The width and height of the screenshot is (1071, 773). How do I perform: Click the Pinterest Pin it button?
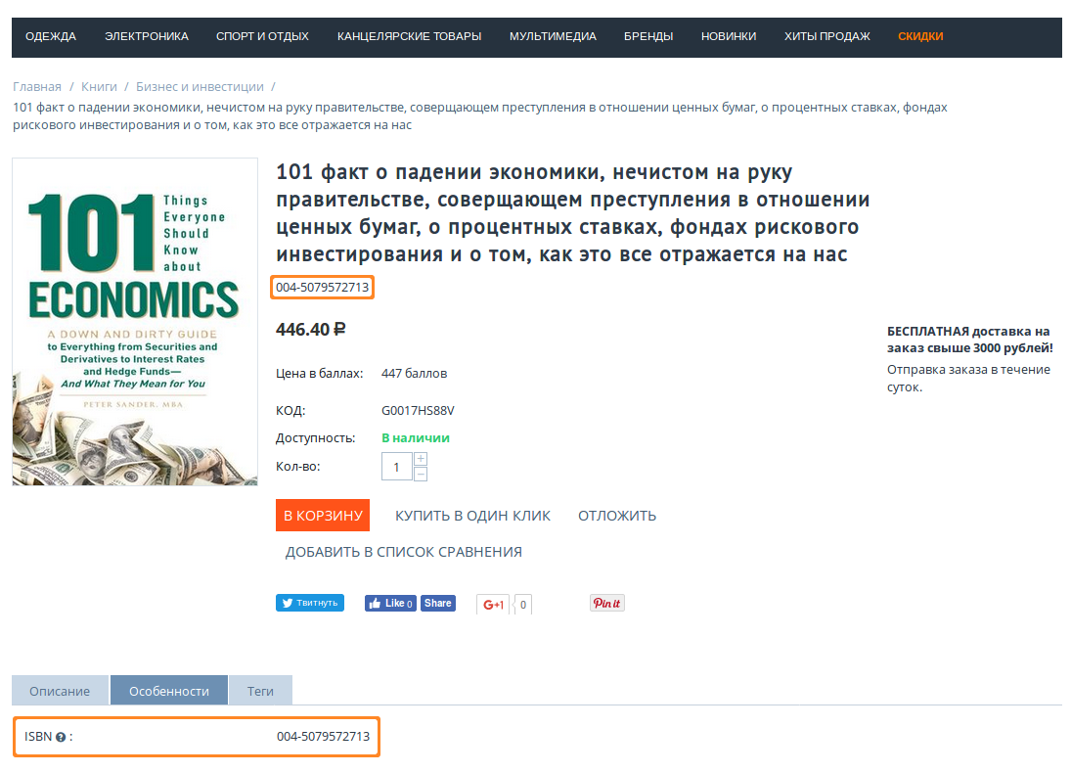click(606, 604)
